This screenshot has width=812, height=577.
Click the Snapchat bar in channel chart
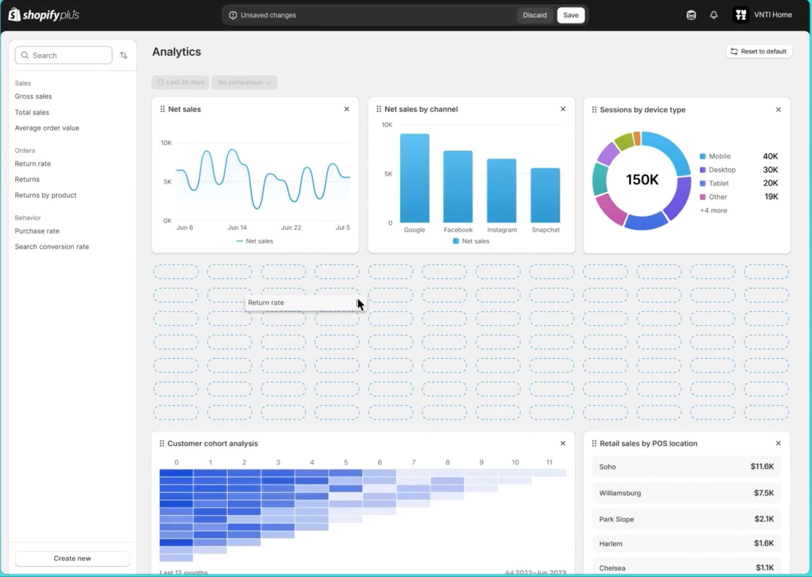(546, 195)
